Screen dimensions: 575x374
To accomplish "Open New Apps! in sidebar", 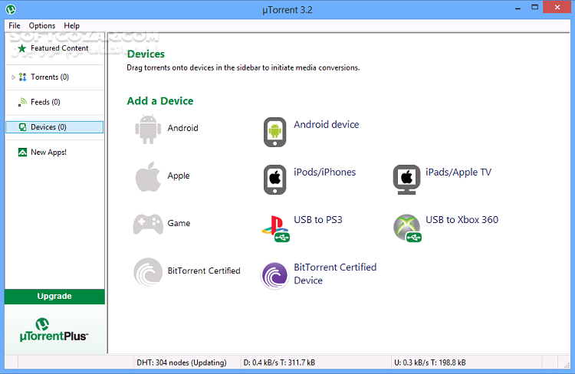I will (x=48, y=153).
